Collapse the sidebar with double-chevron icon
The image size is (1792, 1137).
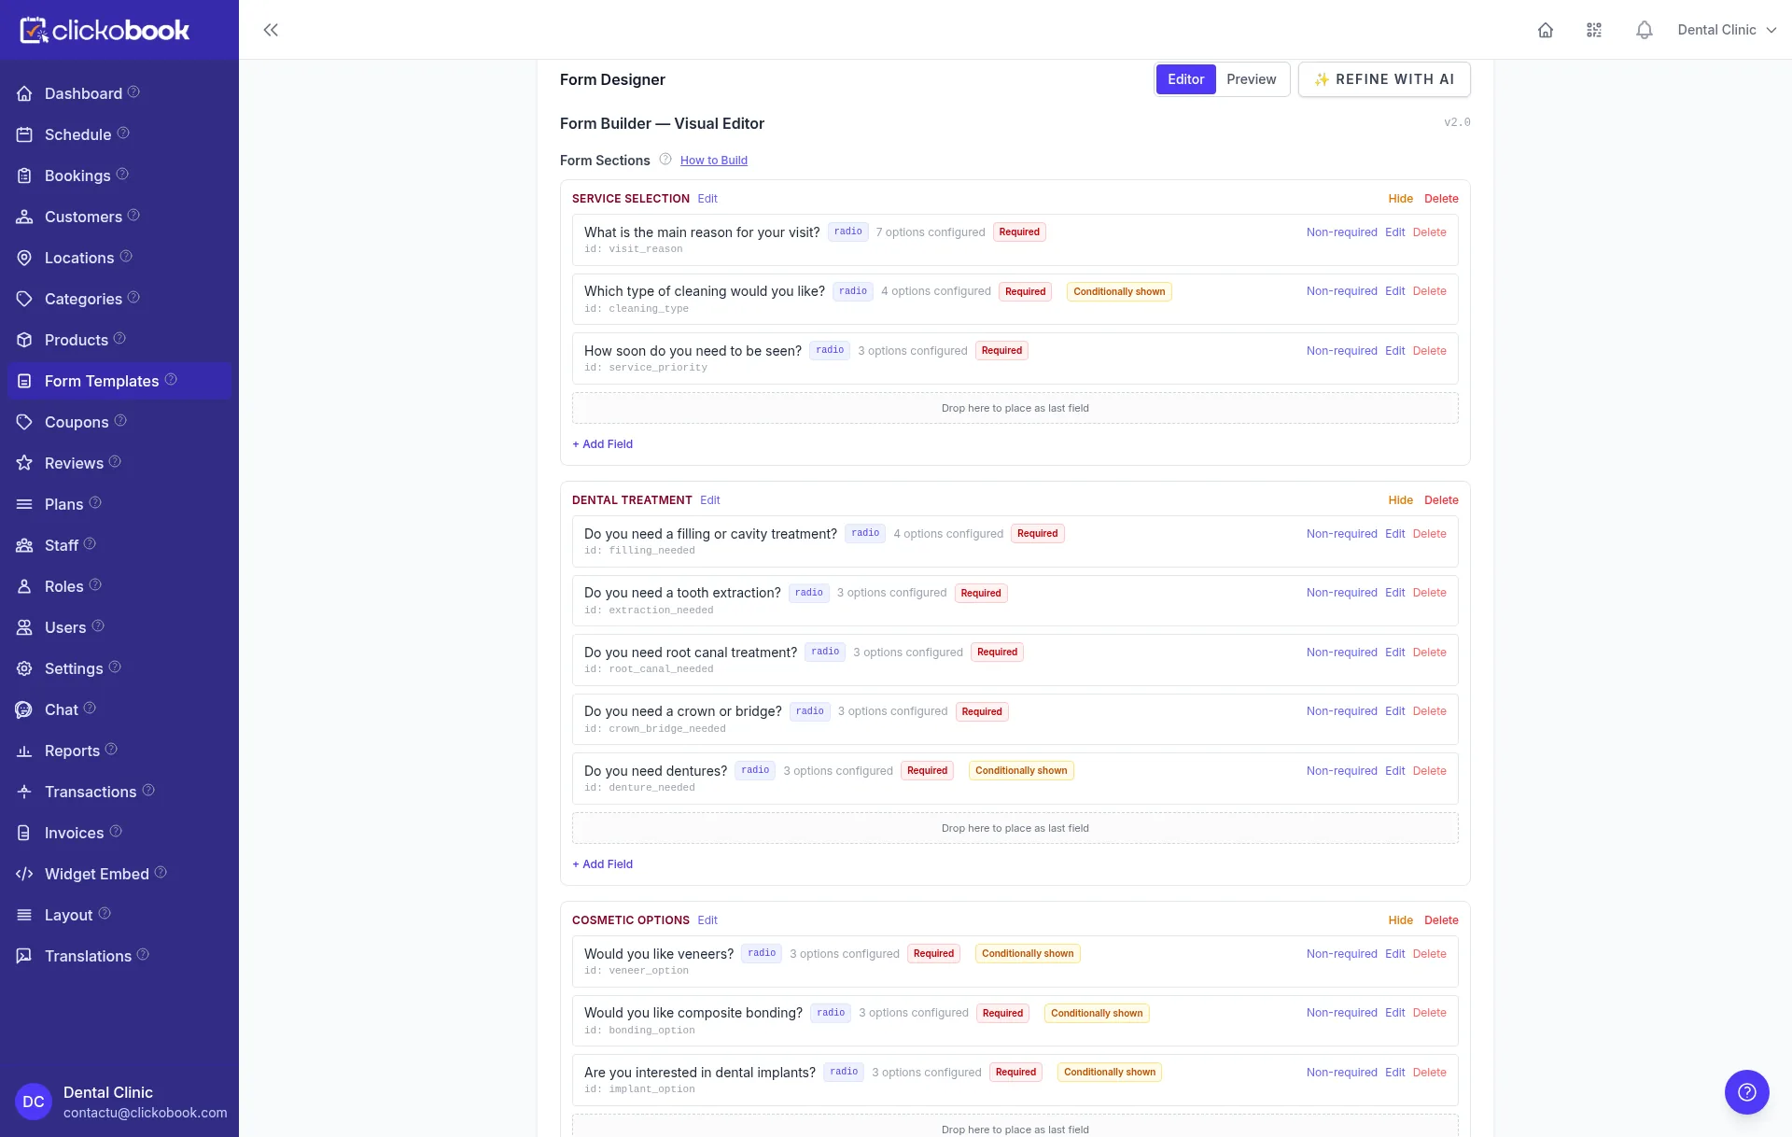click(x=271, y=30)
